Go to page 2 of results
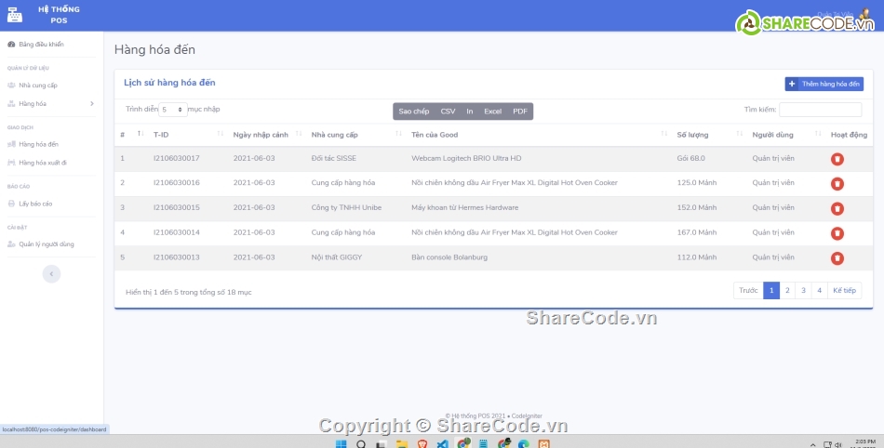Image resolution: width=884 pixels, height=448 pixels. 787,291
